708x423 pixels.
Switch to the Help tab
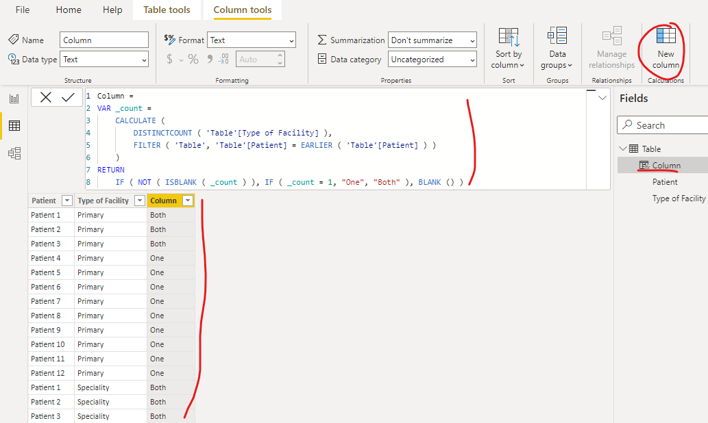click(x=112, y=10)
